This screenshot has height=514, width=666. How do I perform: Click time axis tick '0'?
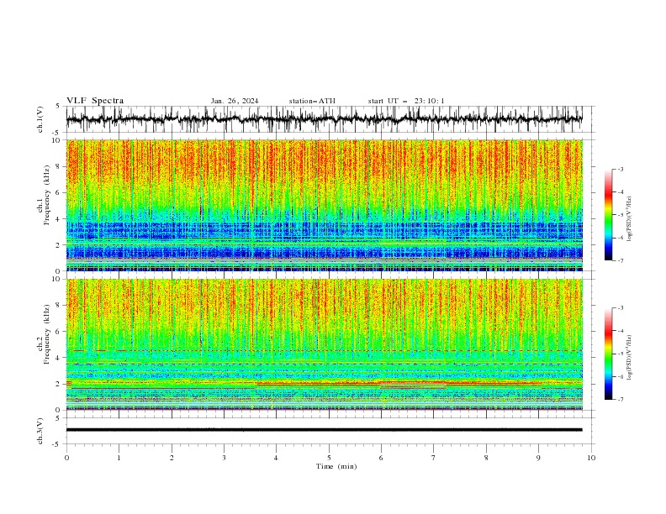click(66, 458)
